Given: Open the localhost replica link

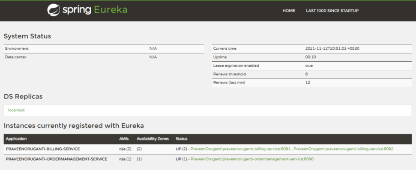Looking at the screenshot, I should click(16, 110).
